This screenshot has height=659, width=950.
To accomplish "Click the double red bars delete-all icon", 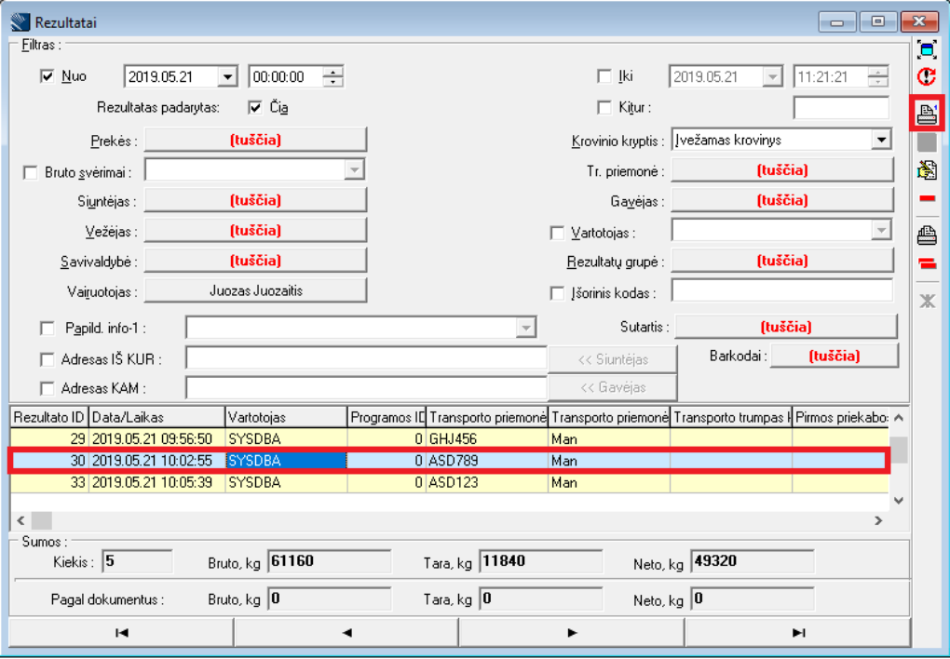I will tap(927, 264).
